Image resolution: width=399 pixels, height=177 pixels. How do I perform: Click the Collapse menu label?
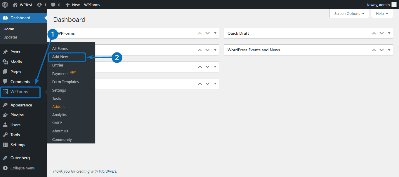pyautogui.click(x=23, y=168)
